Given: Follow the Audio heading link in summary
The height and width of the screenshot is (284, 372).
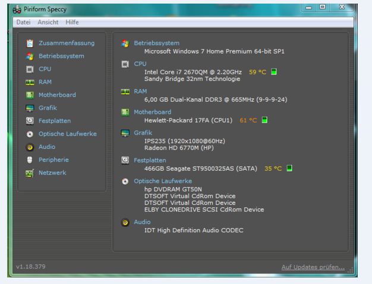Looking at the screenshot, I should tap(142, 222).
